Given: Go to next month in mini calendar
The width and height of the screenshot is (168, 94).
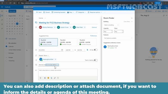Looking at the screenshot, I should [x=22, y=16].
